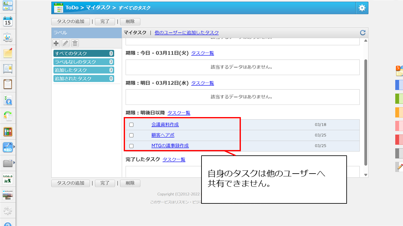The image size is (403, 226).
Task: Click the task list vertical scrollbar thumb
Action: (x=366, y=112)
